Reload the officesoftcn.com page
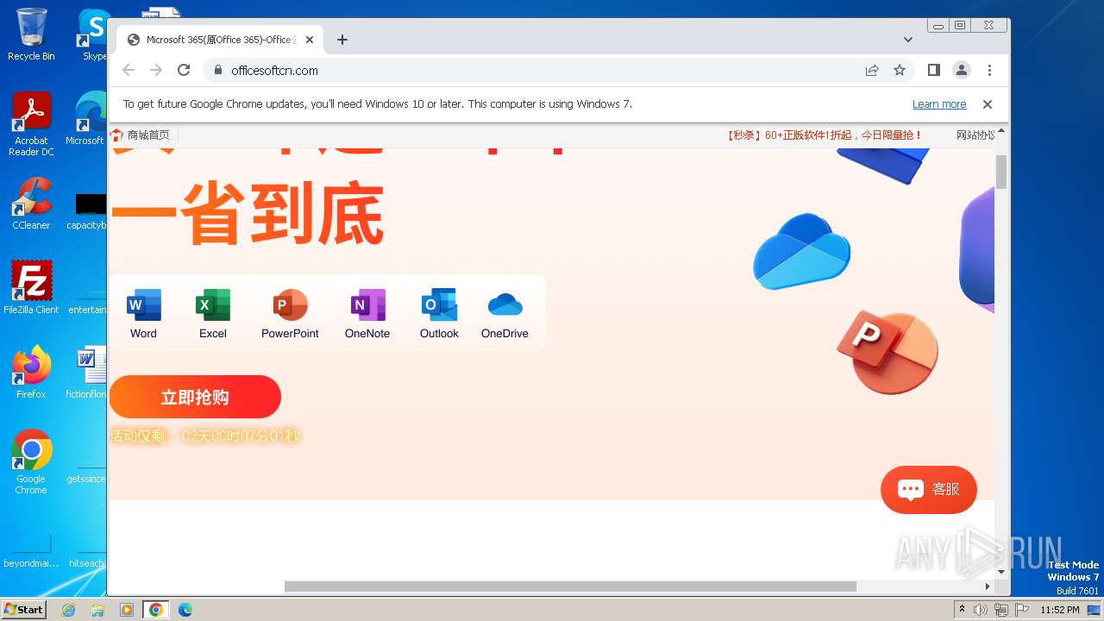 pyautogui.click(x=184, y=70)
